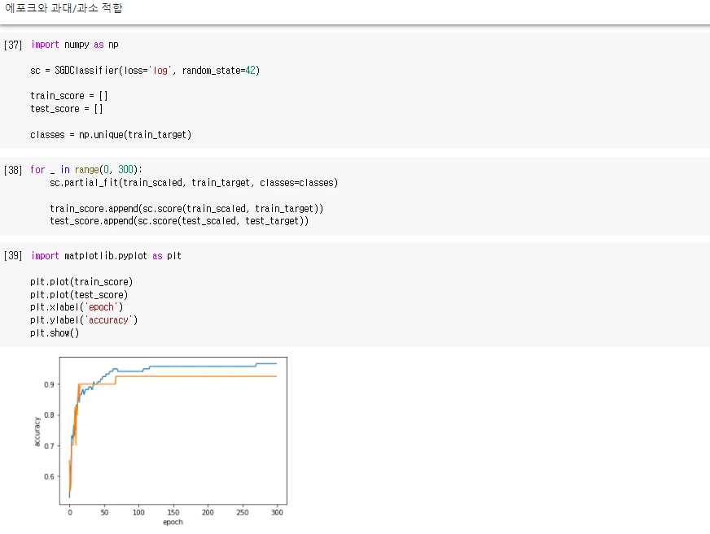Click the accuracy plot output image
The width and height of the screenshot is (710, 534).
click(160, 442)
